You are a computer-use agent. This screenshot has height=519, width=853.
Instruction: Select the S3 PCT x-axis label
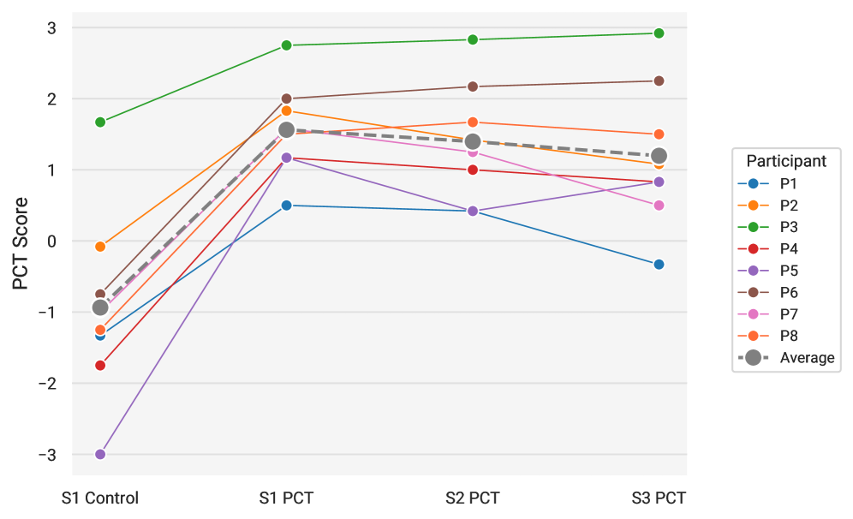[x=659, y=498]
